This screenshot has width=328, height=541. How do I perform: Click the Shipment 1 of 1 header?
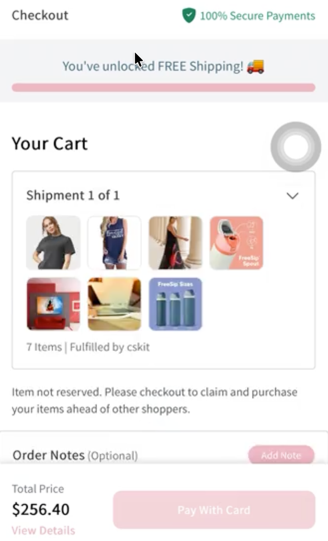[73, 195]
